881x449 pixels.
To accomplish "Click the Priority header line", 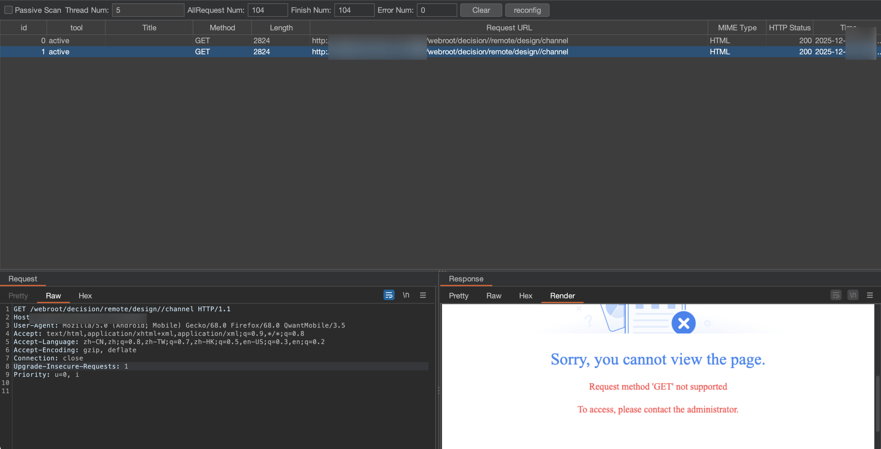I will [46, 374].
